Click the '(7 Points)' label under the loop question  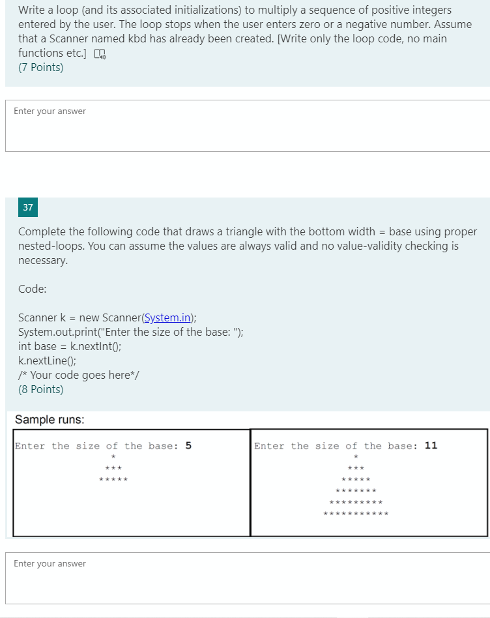(40, 67)
